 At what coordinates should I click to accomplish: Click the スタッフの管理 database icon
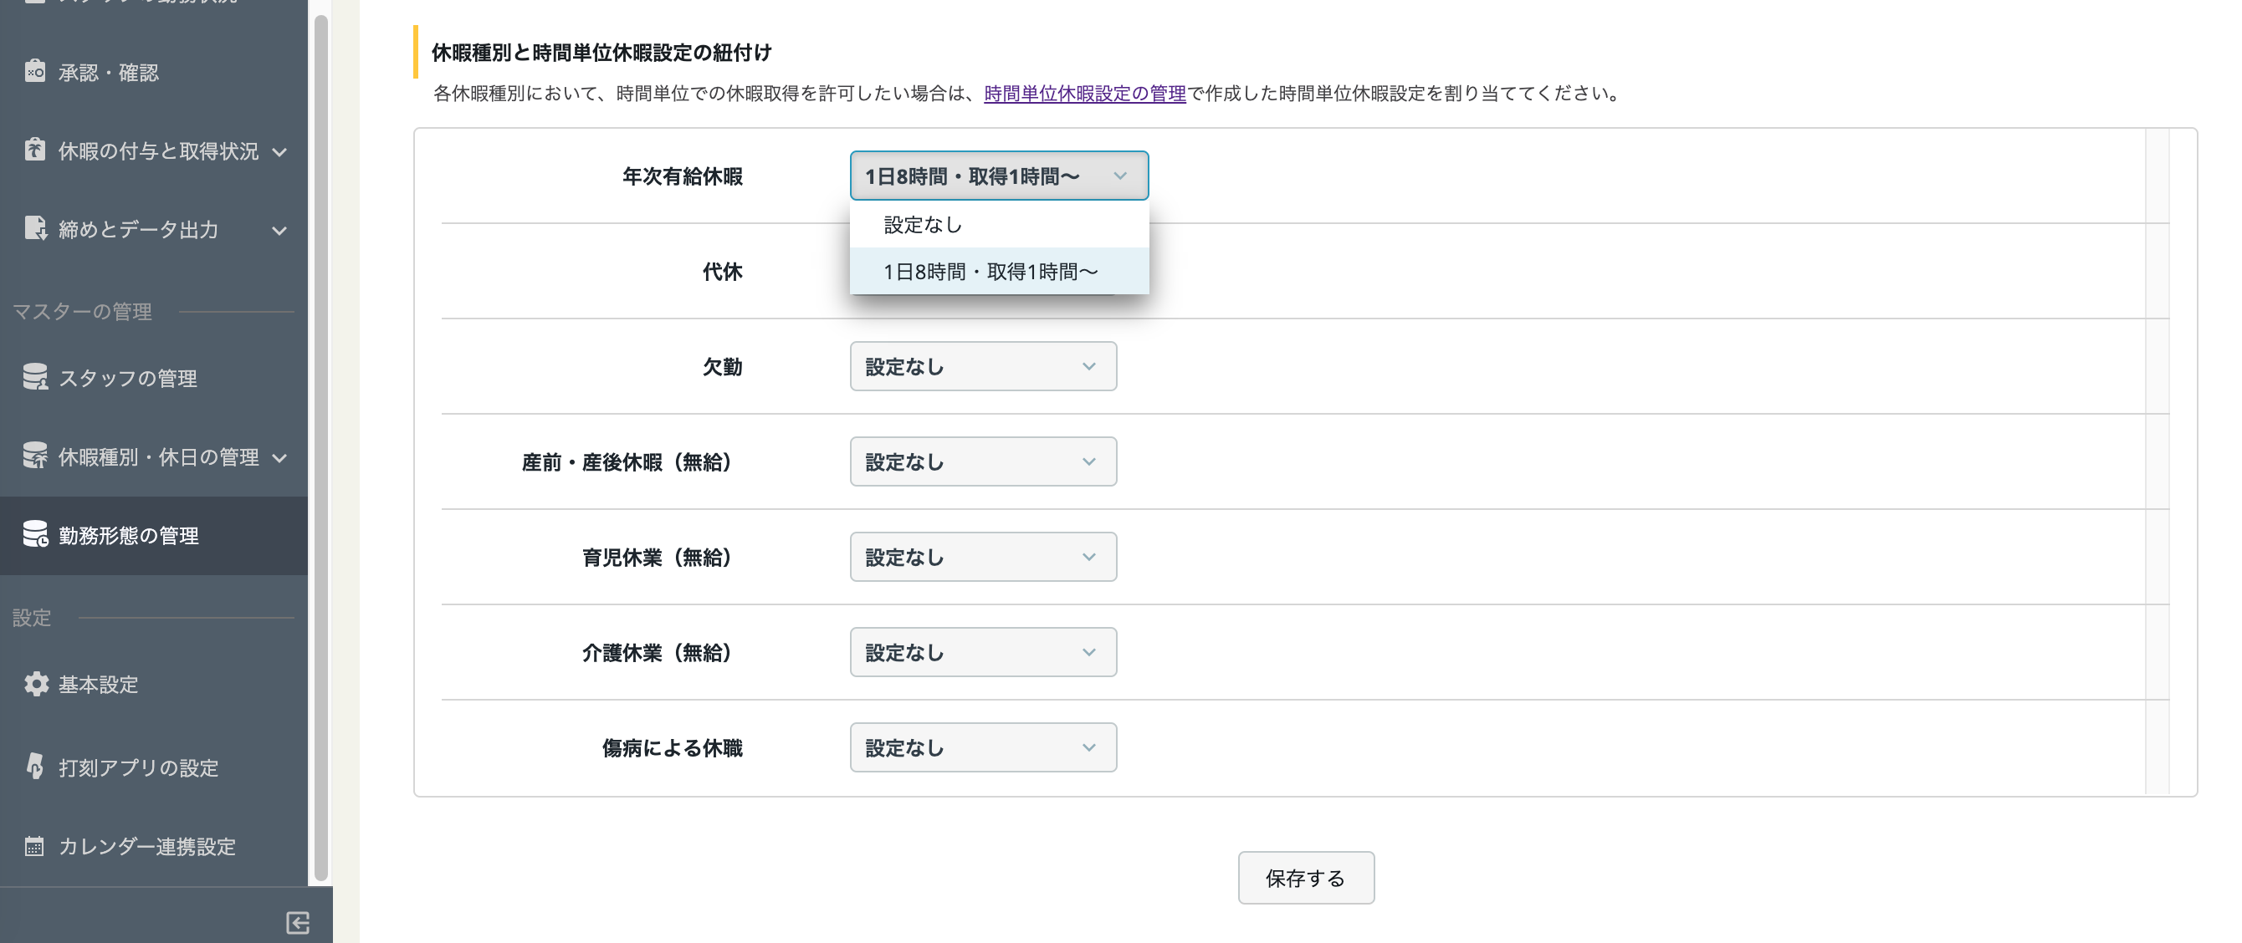click(x=35, y=377)
